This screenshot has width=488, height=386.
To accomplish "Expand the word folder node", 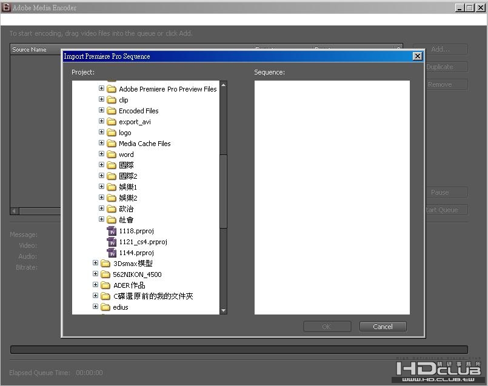I will click(x=101, y=154).
